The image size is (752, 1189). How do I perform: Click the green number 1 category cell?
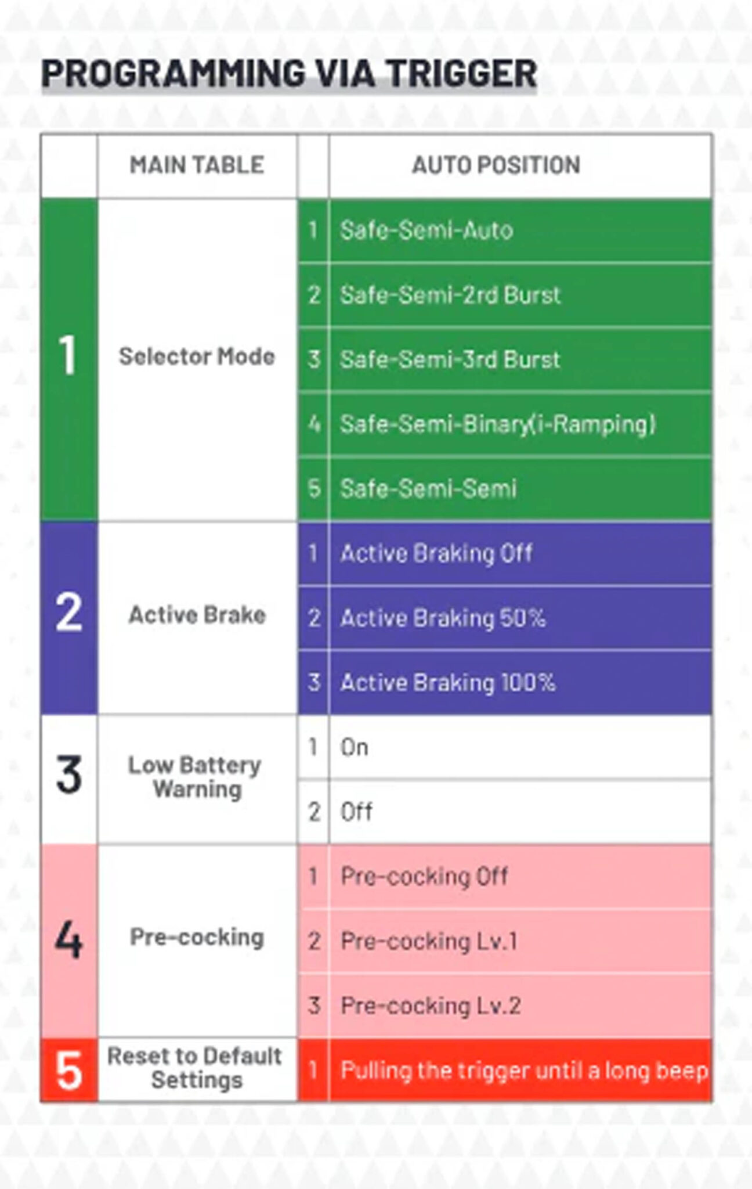coord(68,356)
